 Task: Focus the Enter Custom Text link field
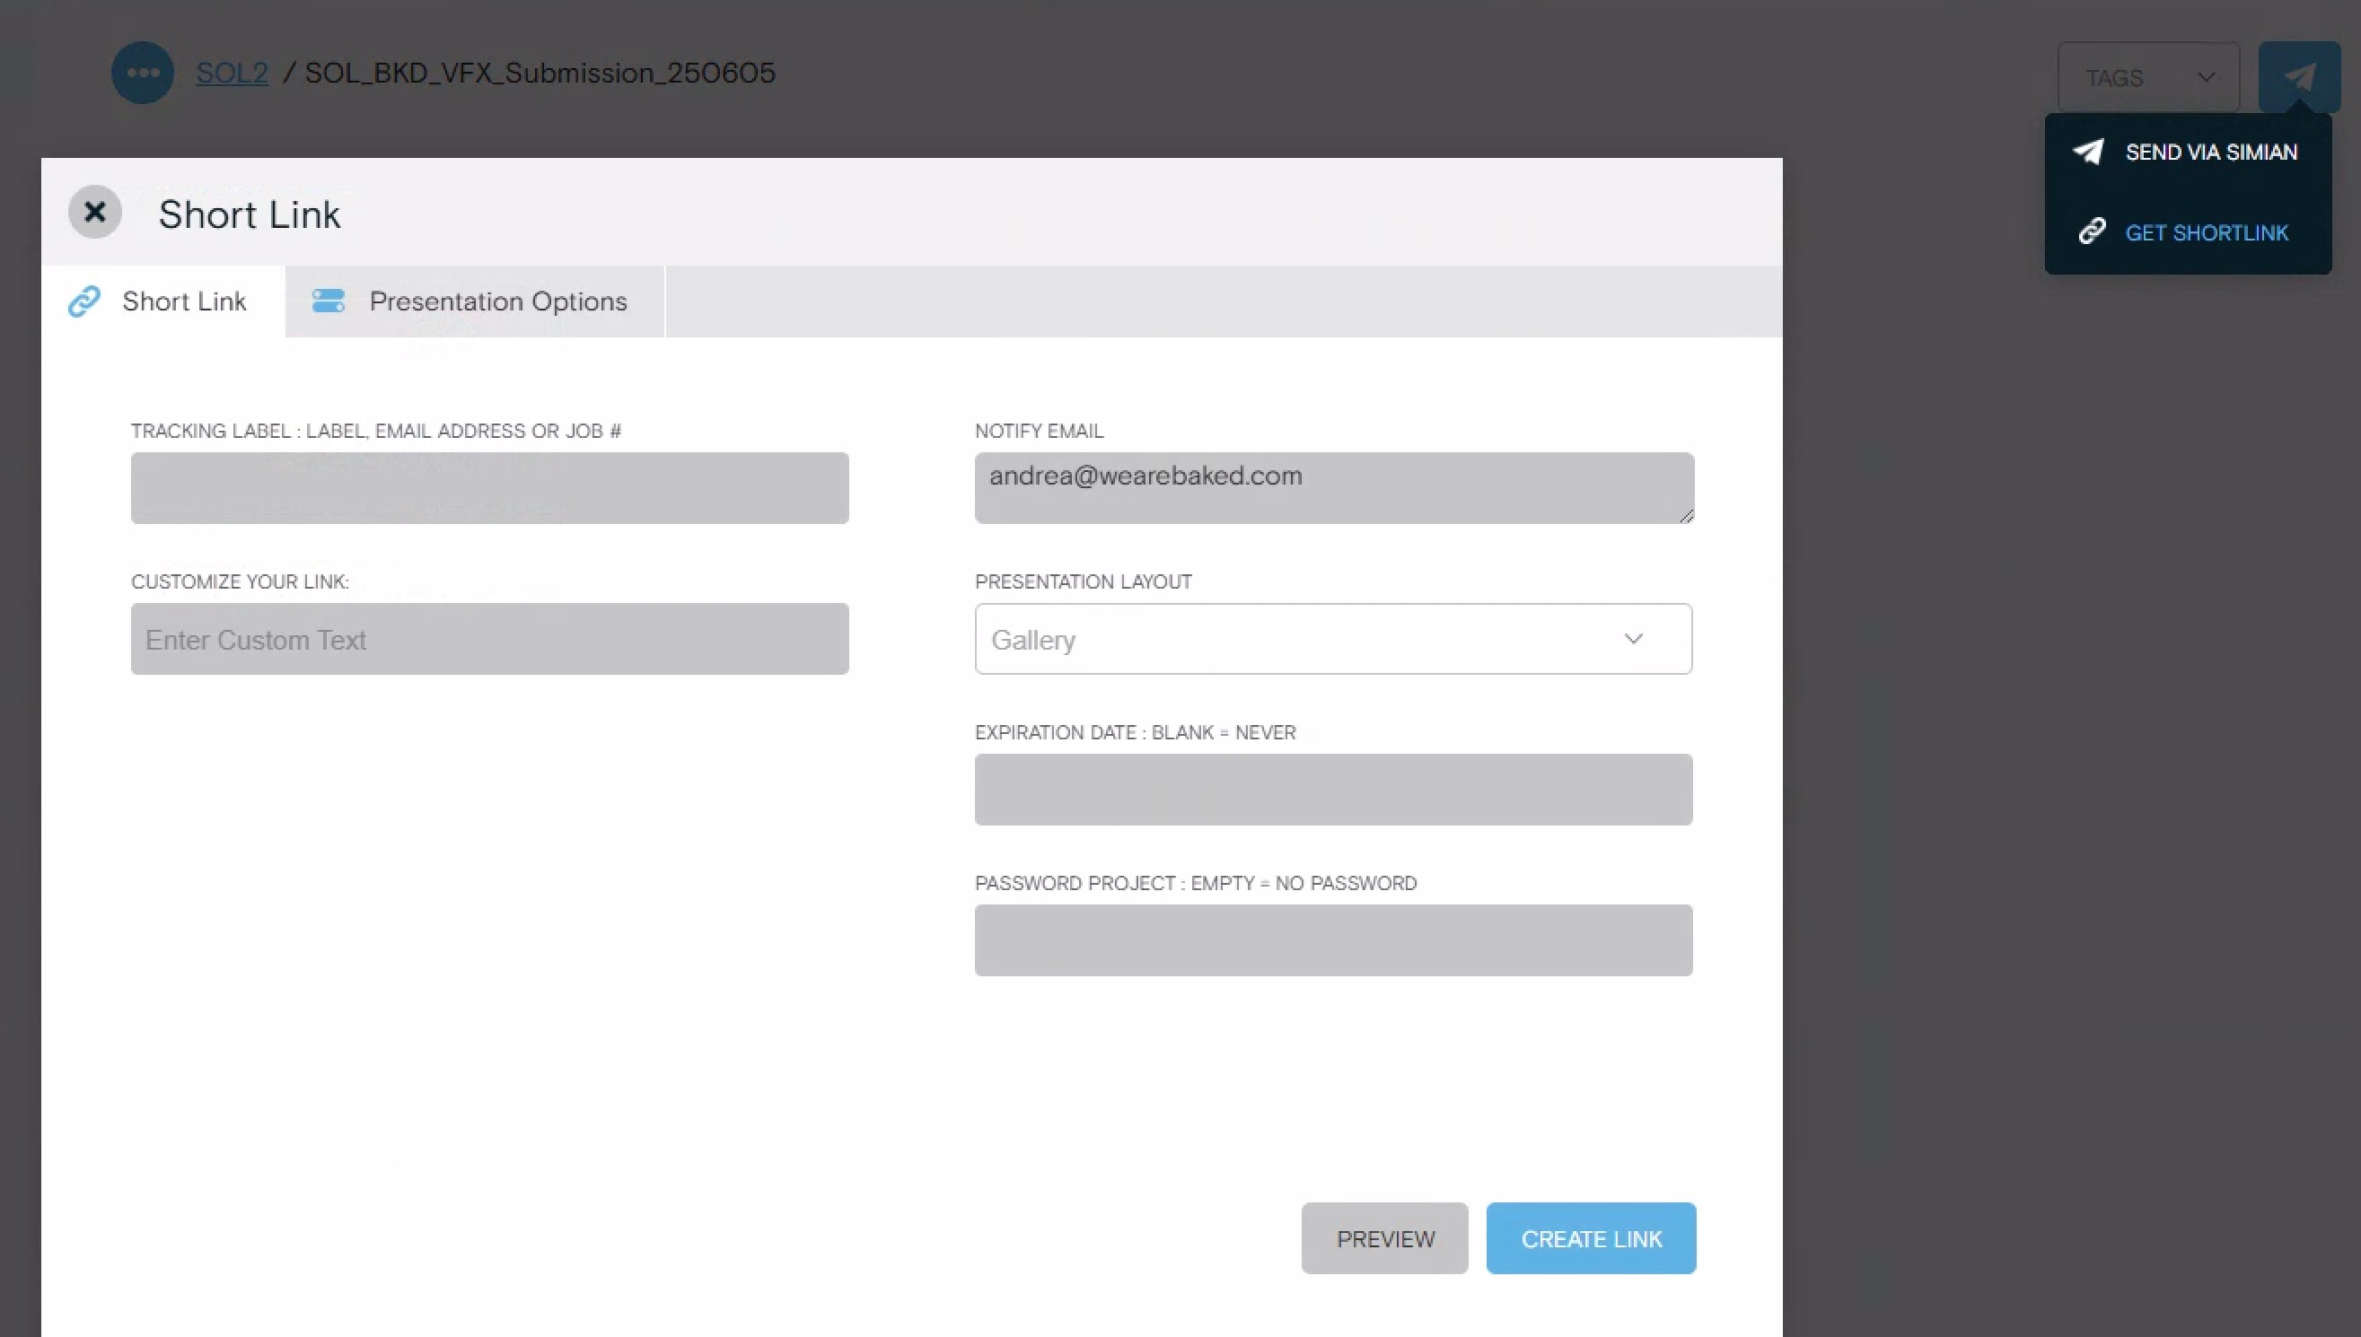pyautogui.click(x=488, y=639)
